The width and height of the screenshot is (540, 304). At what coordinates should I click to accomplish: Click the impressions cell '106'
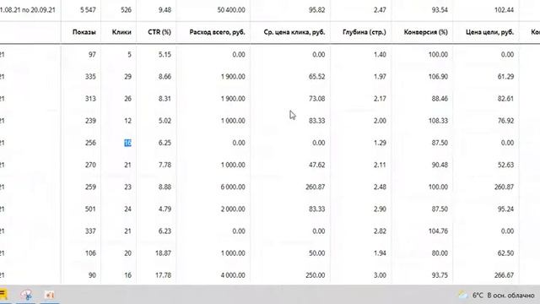pos(90,253)
